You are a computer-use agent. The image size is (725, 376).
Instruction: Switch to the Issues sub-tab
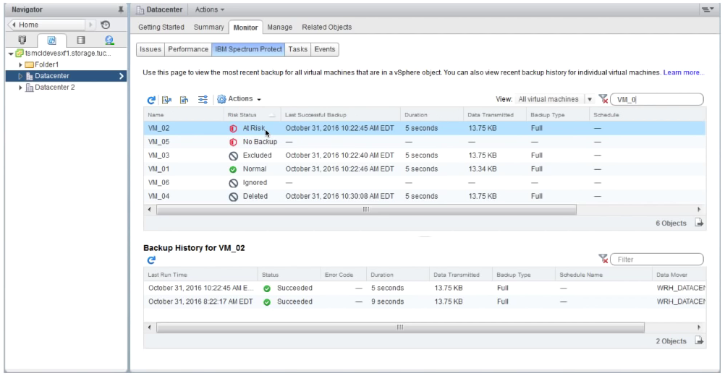[150, 49]
